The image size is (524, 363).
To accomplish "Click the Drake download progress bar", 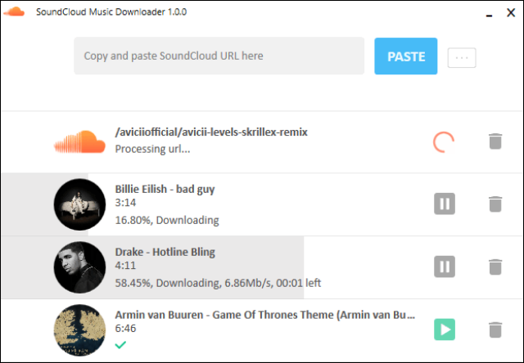I will 153,267.
